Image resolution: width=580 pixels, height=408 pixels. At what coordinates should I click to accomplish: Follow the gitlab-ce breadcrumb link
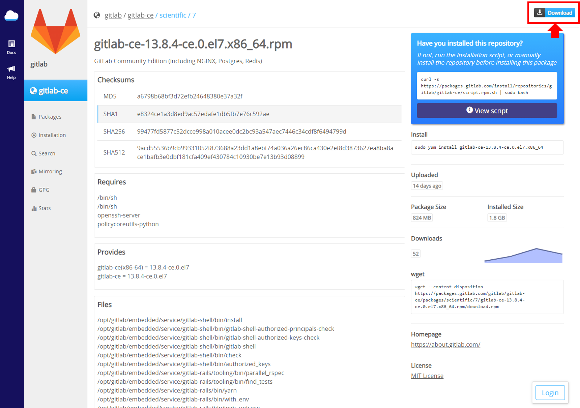click(140, 15)
